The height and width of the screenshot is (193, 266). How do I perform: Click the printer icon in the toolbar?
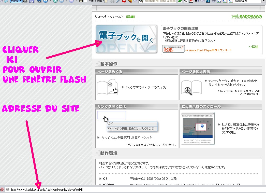point(25,1)
